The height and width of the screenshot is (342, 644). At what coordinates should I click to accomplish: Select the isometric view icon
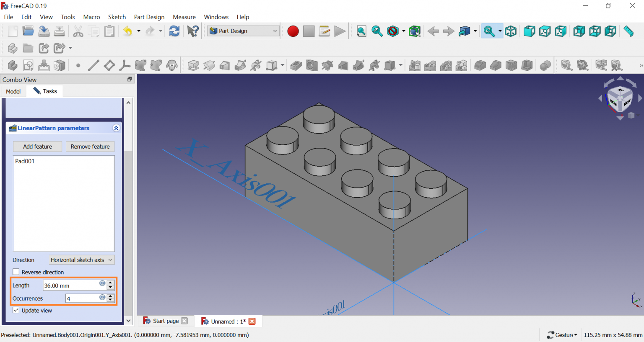[511, 31]
